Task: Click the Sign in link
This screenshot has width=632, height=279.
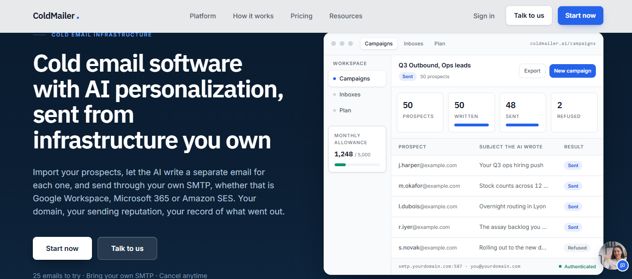Action: [x=484, y=16]
